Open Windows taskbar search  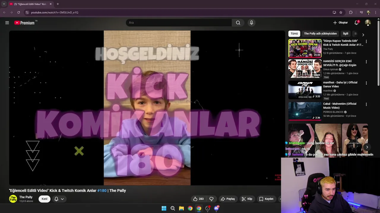coord(172,208)
